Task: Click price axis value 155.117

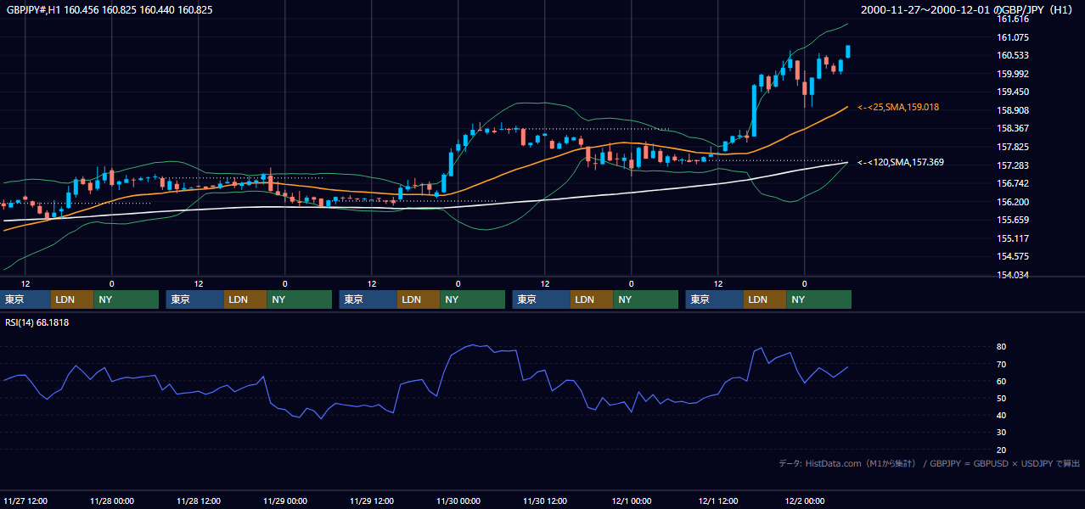Action: [1013, 238]
